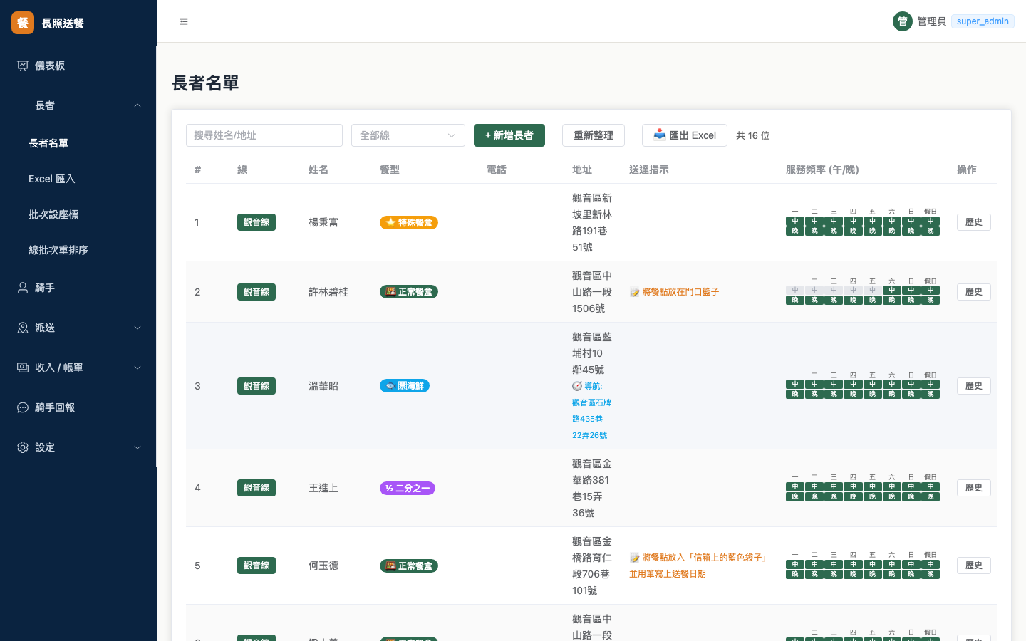
Task: Click the 重新整理 refresh button
Action: click(x=594, y=135)
